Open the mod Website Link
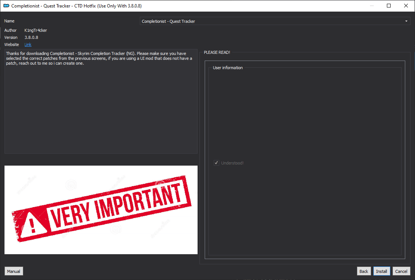 pyautogui.click(x=28, y=44)
